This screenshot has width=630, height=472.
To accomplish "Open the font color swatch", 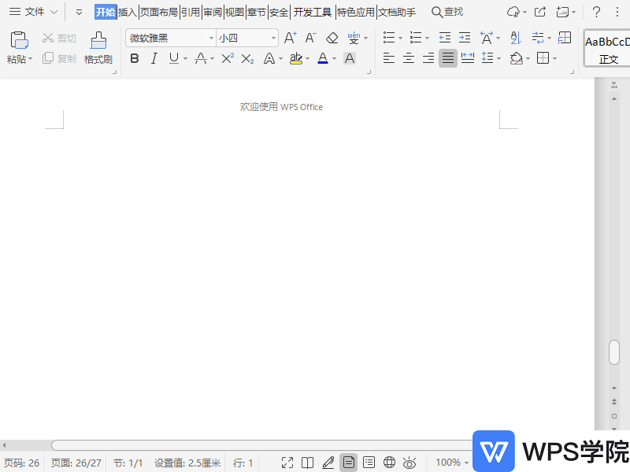I will point(324,58).
